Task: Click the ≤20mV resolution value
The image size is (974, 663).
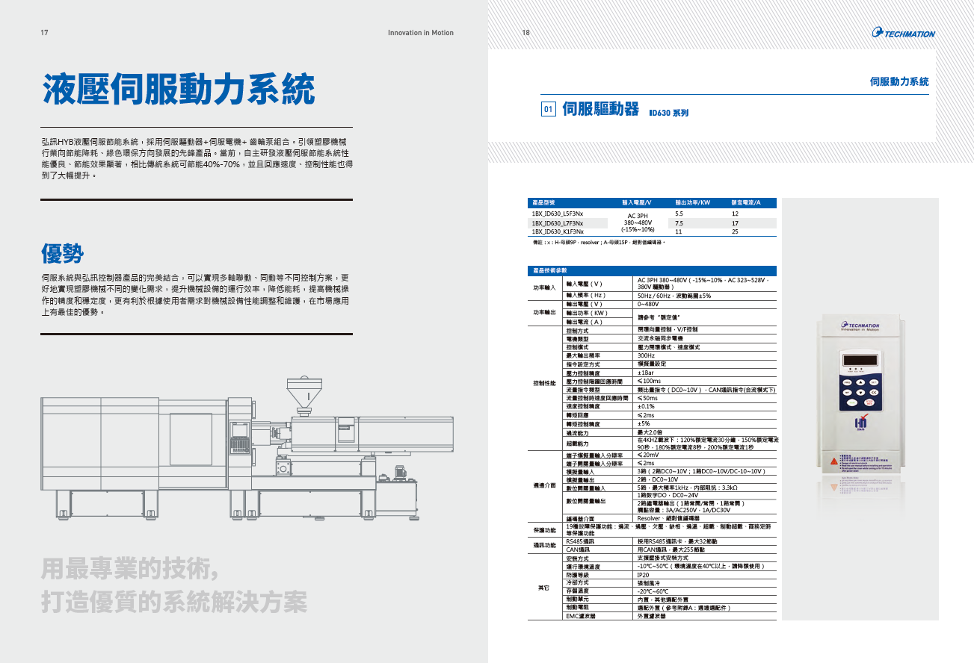Action: [648, 455]
